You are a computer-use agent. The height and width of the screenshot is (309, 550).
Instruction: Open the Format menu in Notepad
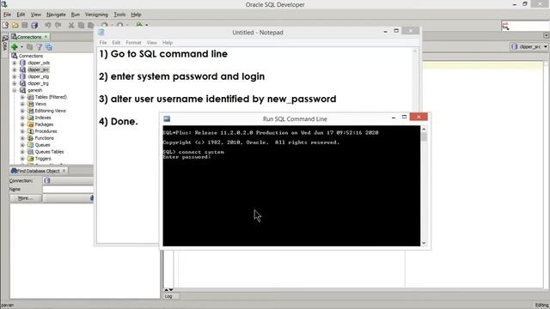click(133, 43)
